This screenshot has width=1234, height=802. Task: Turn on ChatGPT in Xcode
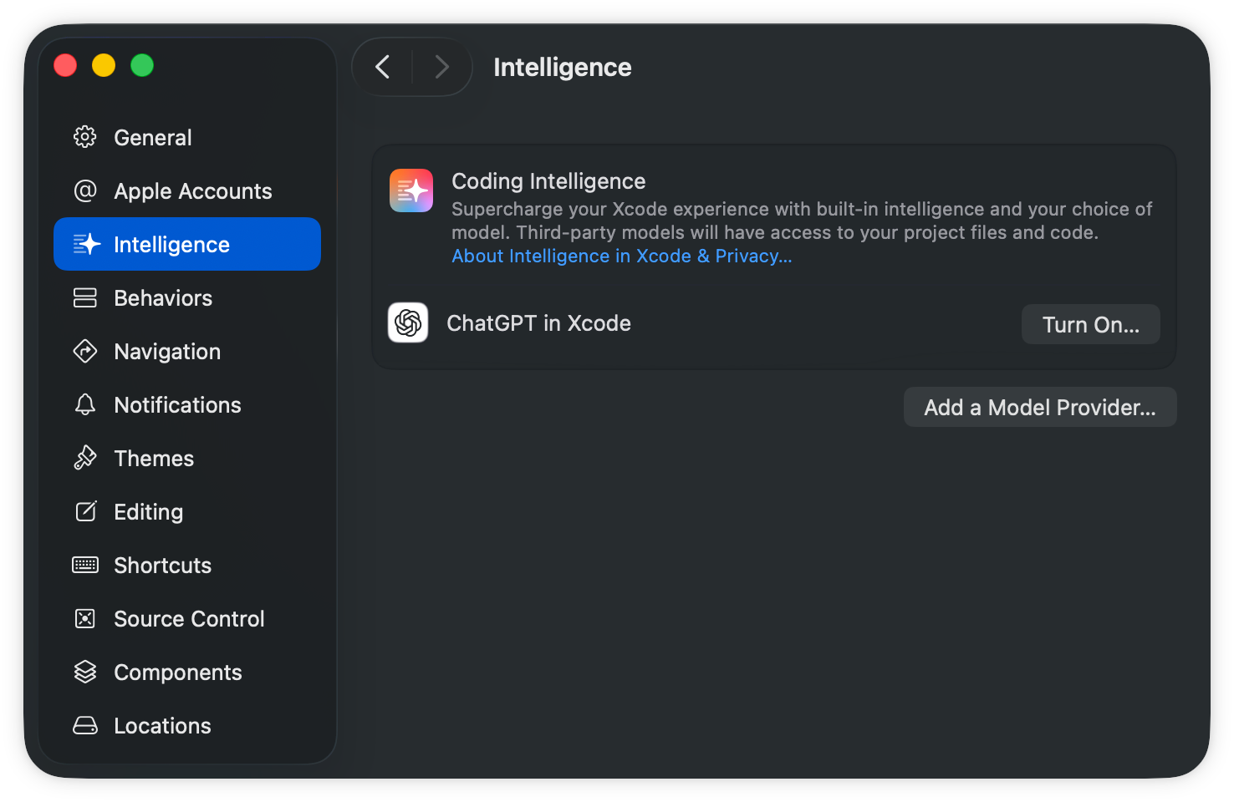(1090, 324)
